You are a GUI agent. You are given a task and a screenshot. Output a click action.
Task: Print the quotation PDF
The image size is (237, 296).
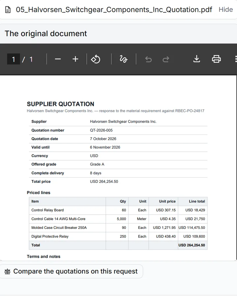(x=216, y=59)
